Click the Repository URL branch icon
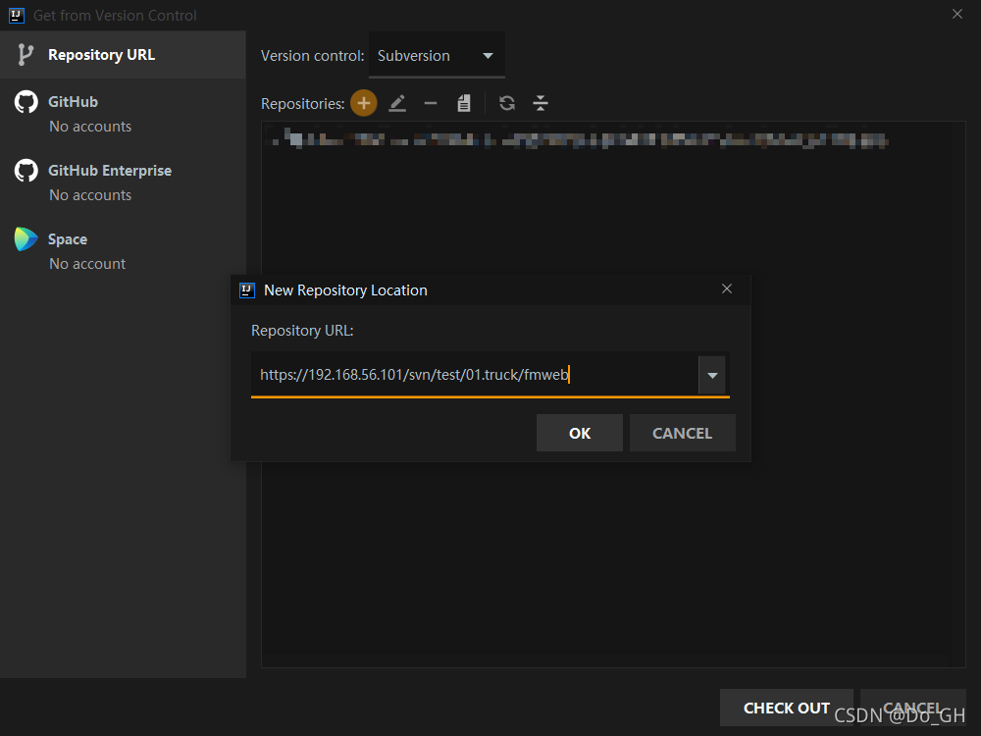 click(x=26, y=55)
